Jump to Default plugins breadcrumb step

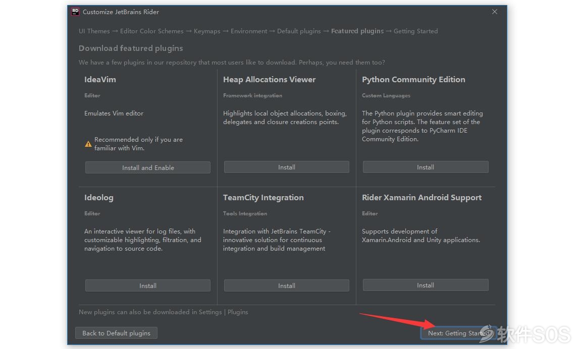tap(299, 31)
